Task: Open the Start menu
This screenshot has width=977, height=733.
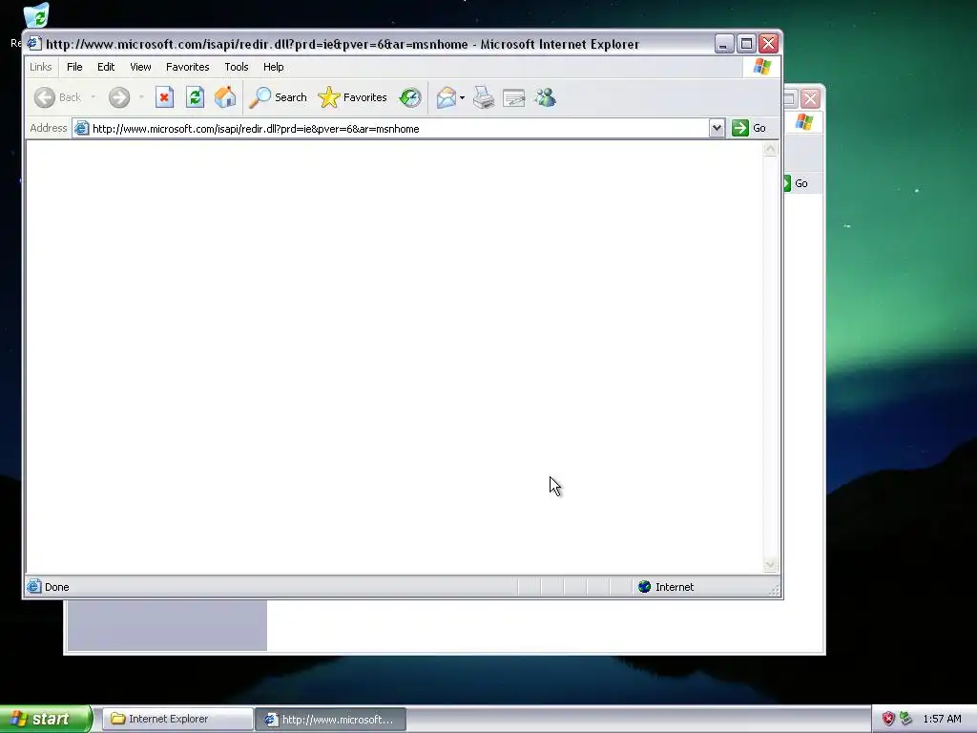Action: (x=46, y=719)
